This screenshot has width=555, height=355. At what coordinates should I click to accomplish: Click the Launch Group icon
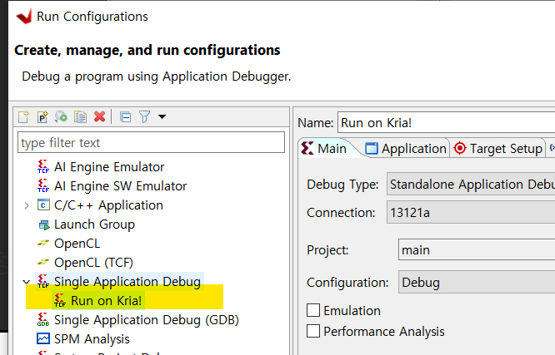click(x=44, y=224)
